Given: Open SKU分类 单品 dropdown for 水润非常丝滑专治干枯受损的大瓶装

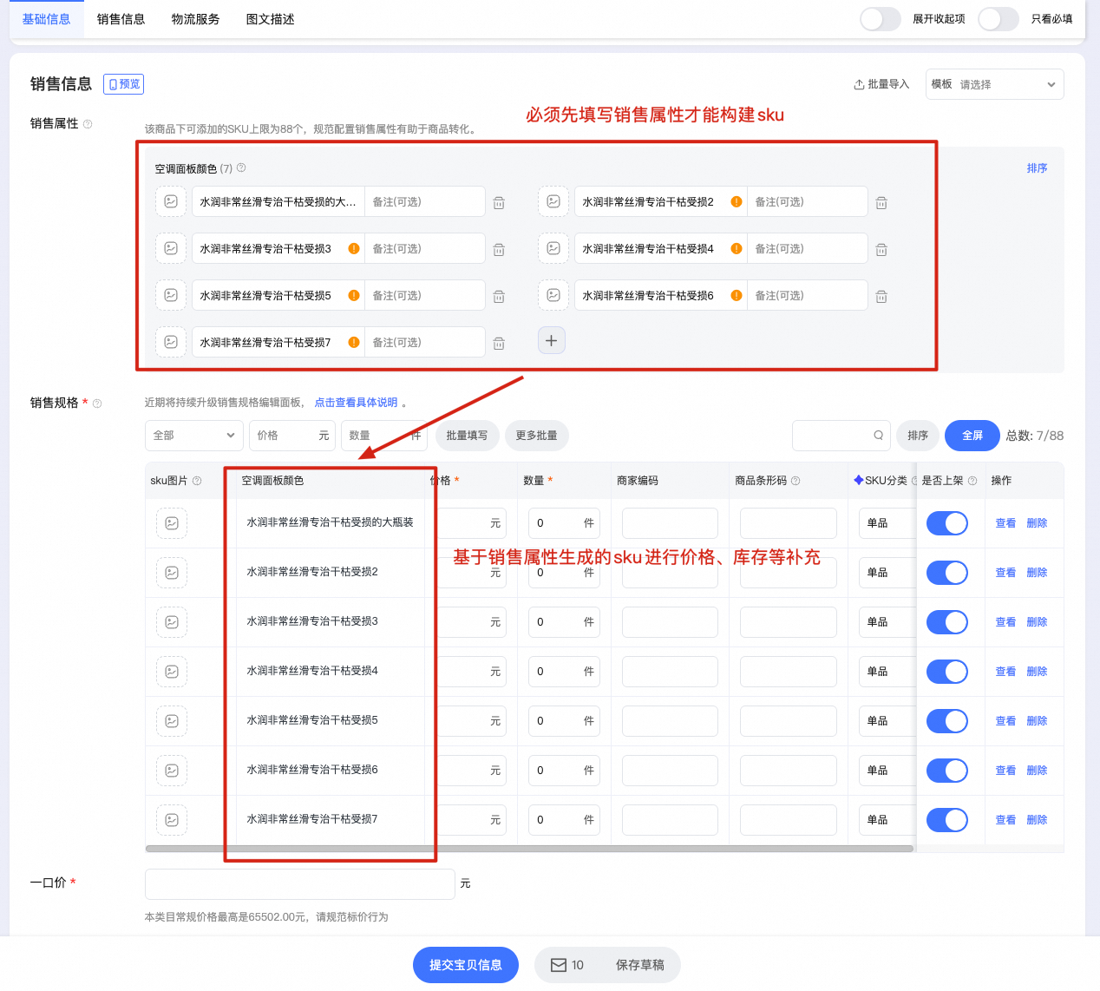Looking at the screenshot, I should point(887,523).
